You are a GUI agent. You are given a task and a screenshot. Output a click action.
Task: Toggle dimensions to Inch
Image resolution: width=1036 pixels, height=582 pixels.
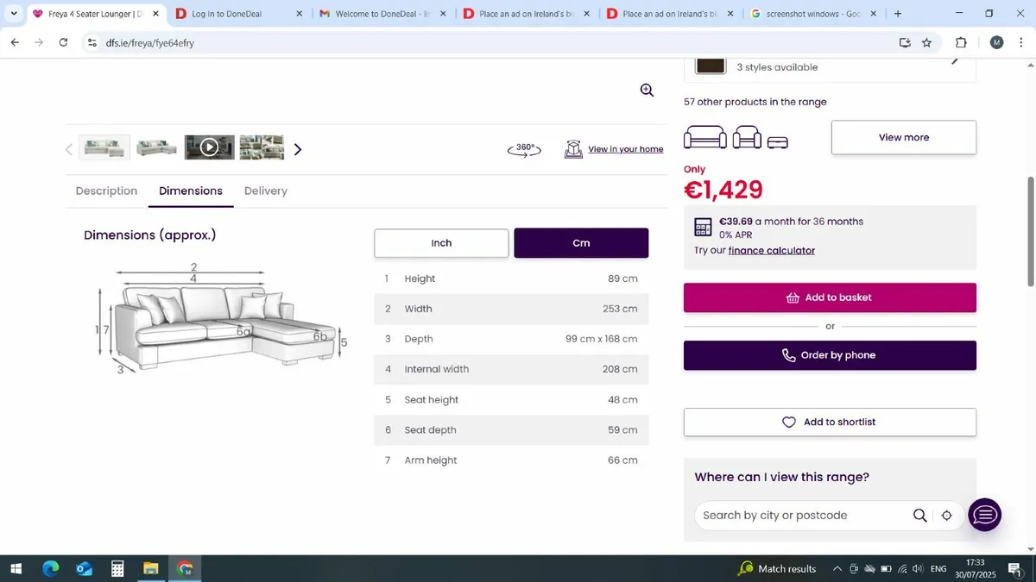click(x=441, y=243)
